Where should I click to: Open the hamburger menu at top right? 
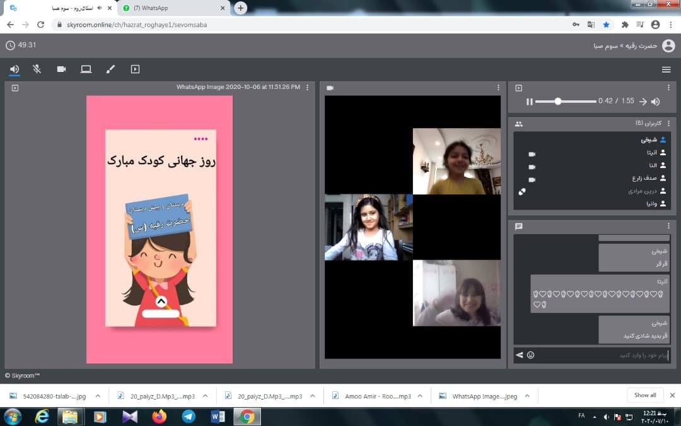pos(666,69)
